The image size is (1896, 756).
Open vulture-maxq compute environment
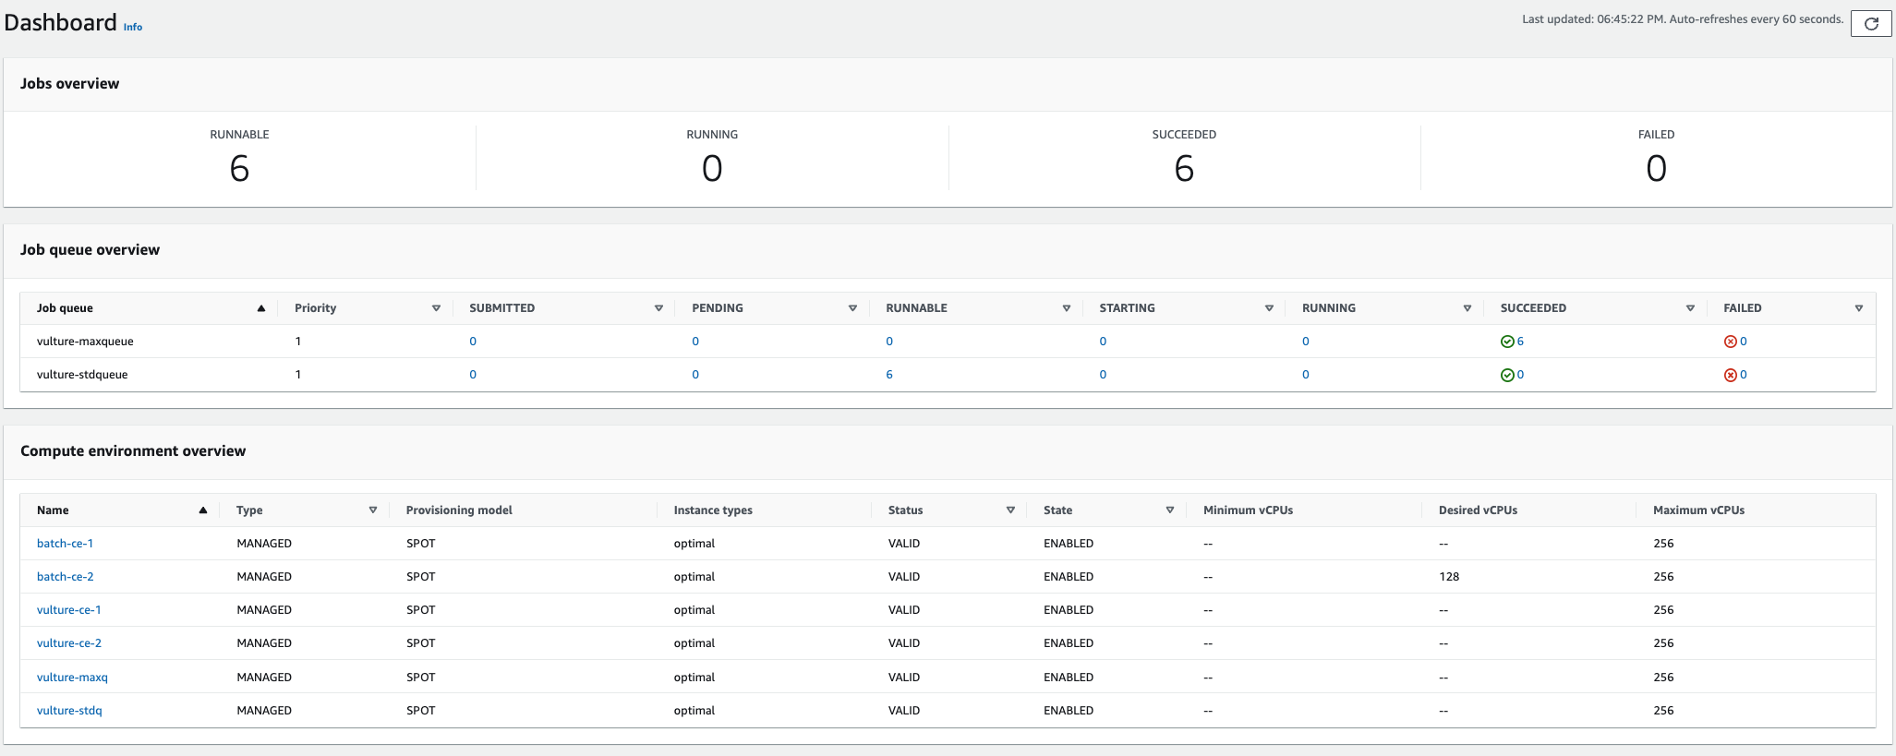[x=72, y=678]
